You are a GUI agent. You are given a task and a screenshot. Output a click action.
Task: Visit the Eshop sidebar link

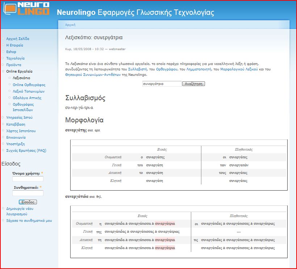(11, 52)
